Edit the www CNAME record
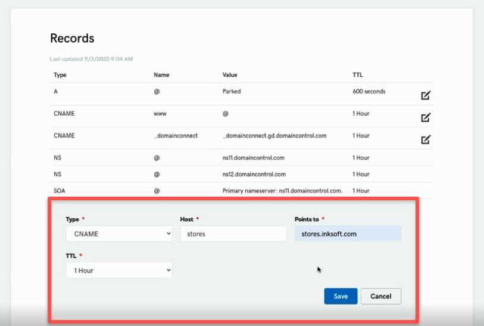The width and height of the screenshot is (484, 326). pos(426,117)
